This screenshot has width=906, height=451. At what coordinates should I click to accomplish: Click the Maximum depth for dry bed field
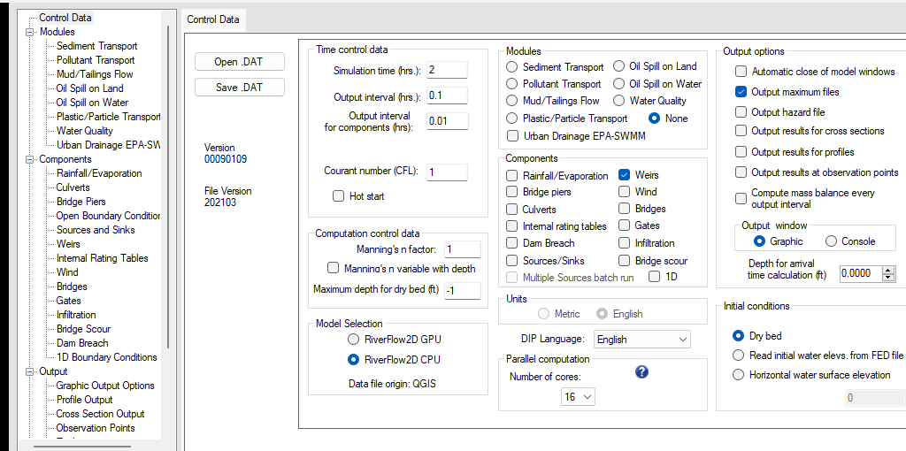point(462,291)
